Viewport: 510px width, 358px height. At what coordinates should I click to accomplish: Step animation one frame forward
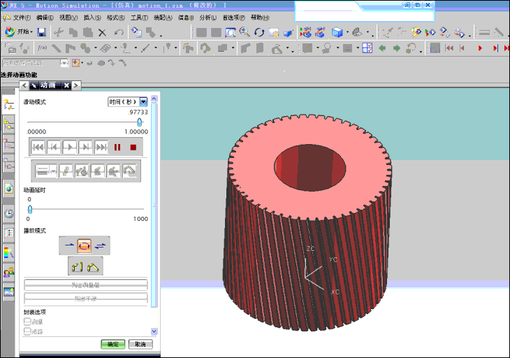[x=85, y=147]
